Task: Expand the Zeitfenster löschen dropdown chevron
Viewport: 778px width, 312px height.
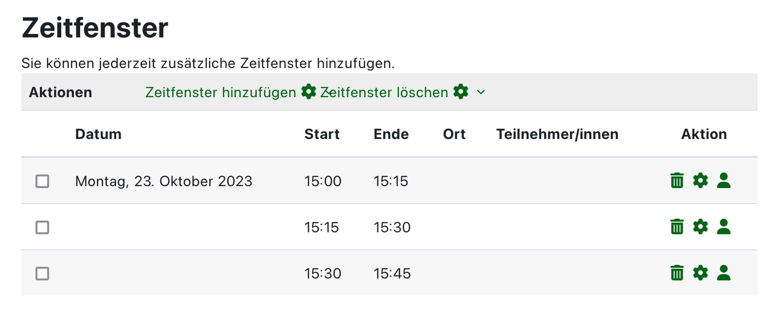Action: tap(481, 92)
